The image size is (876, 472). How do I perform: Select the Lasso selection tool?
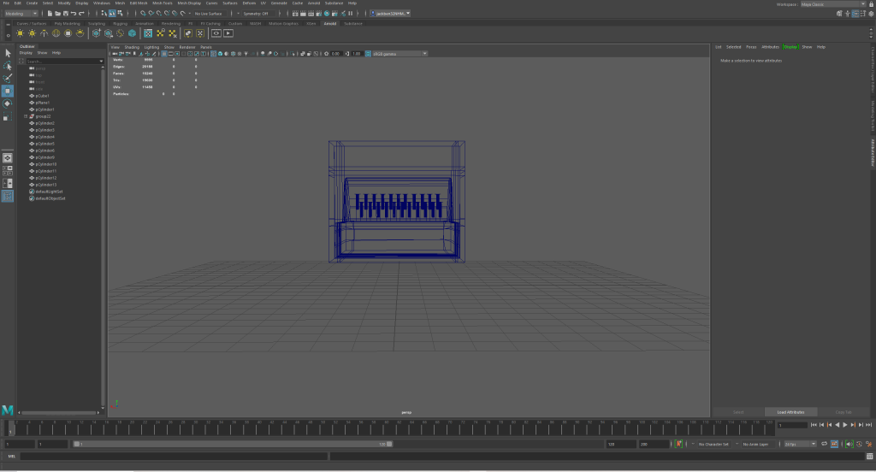(8, 65)
